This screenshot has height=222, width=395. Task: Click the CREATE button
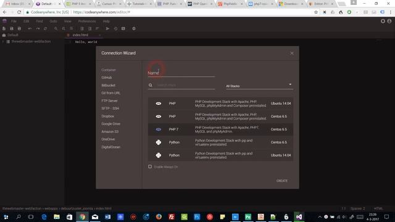pos(282,181)
